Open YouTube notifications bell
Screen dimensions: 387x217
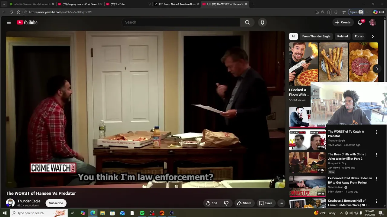click(x=360, y=22)
